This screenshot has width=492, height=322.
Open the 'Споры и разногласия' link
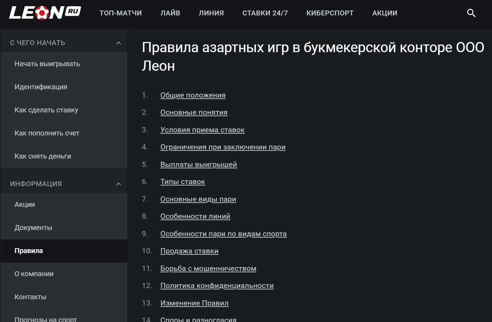(198, 319)
